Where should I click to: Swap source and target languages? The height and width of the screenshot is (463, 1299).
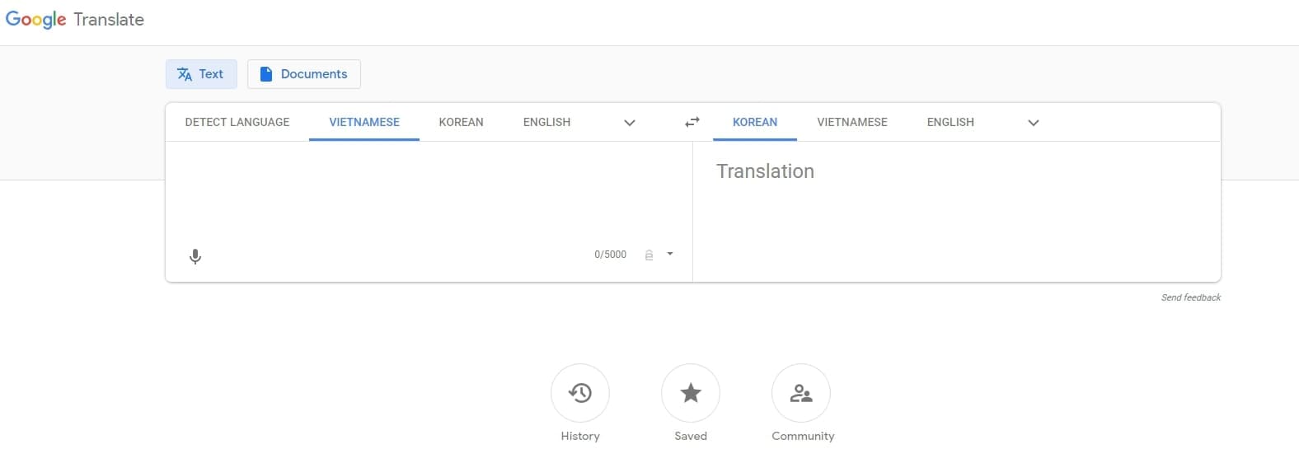pyautogui.click(x=692, y=122)
